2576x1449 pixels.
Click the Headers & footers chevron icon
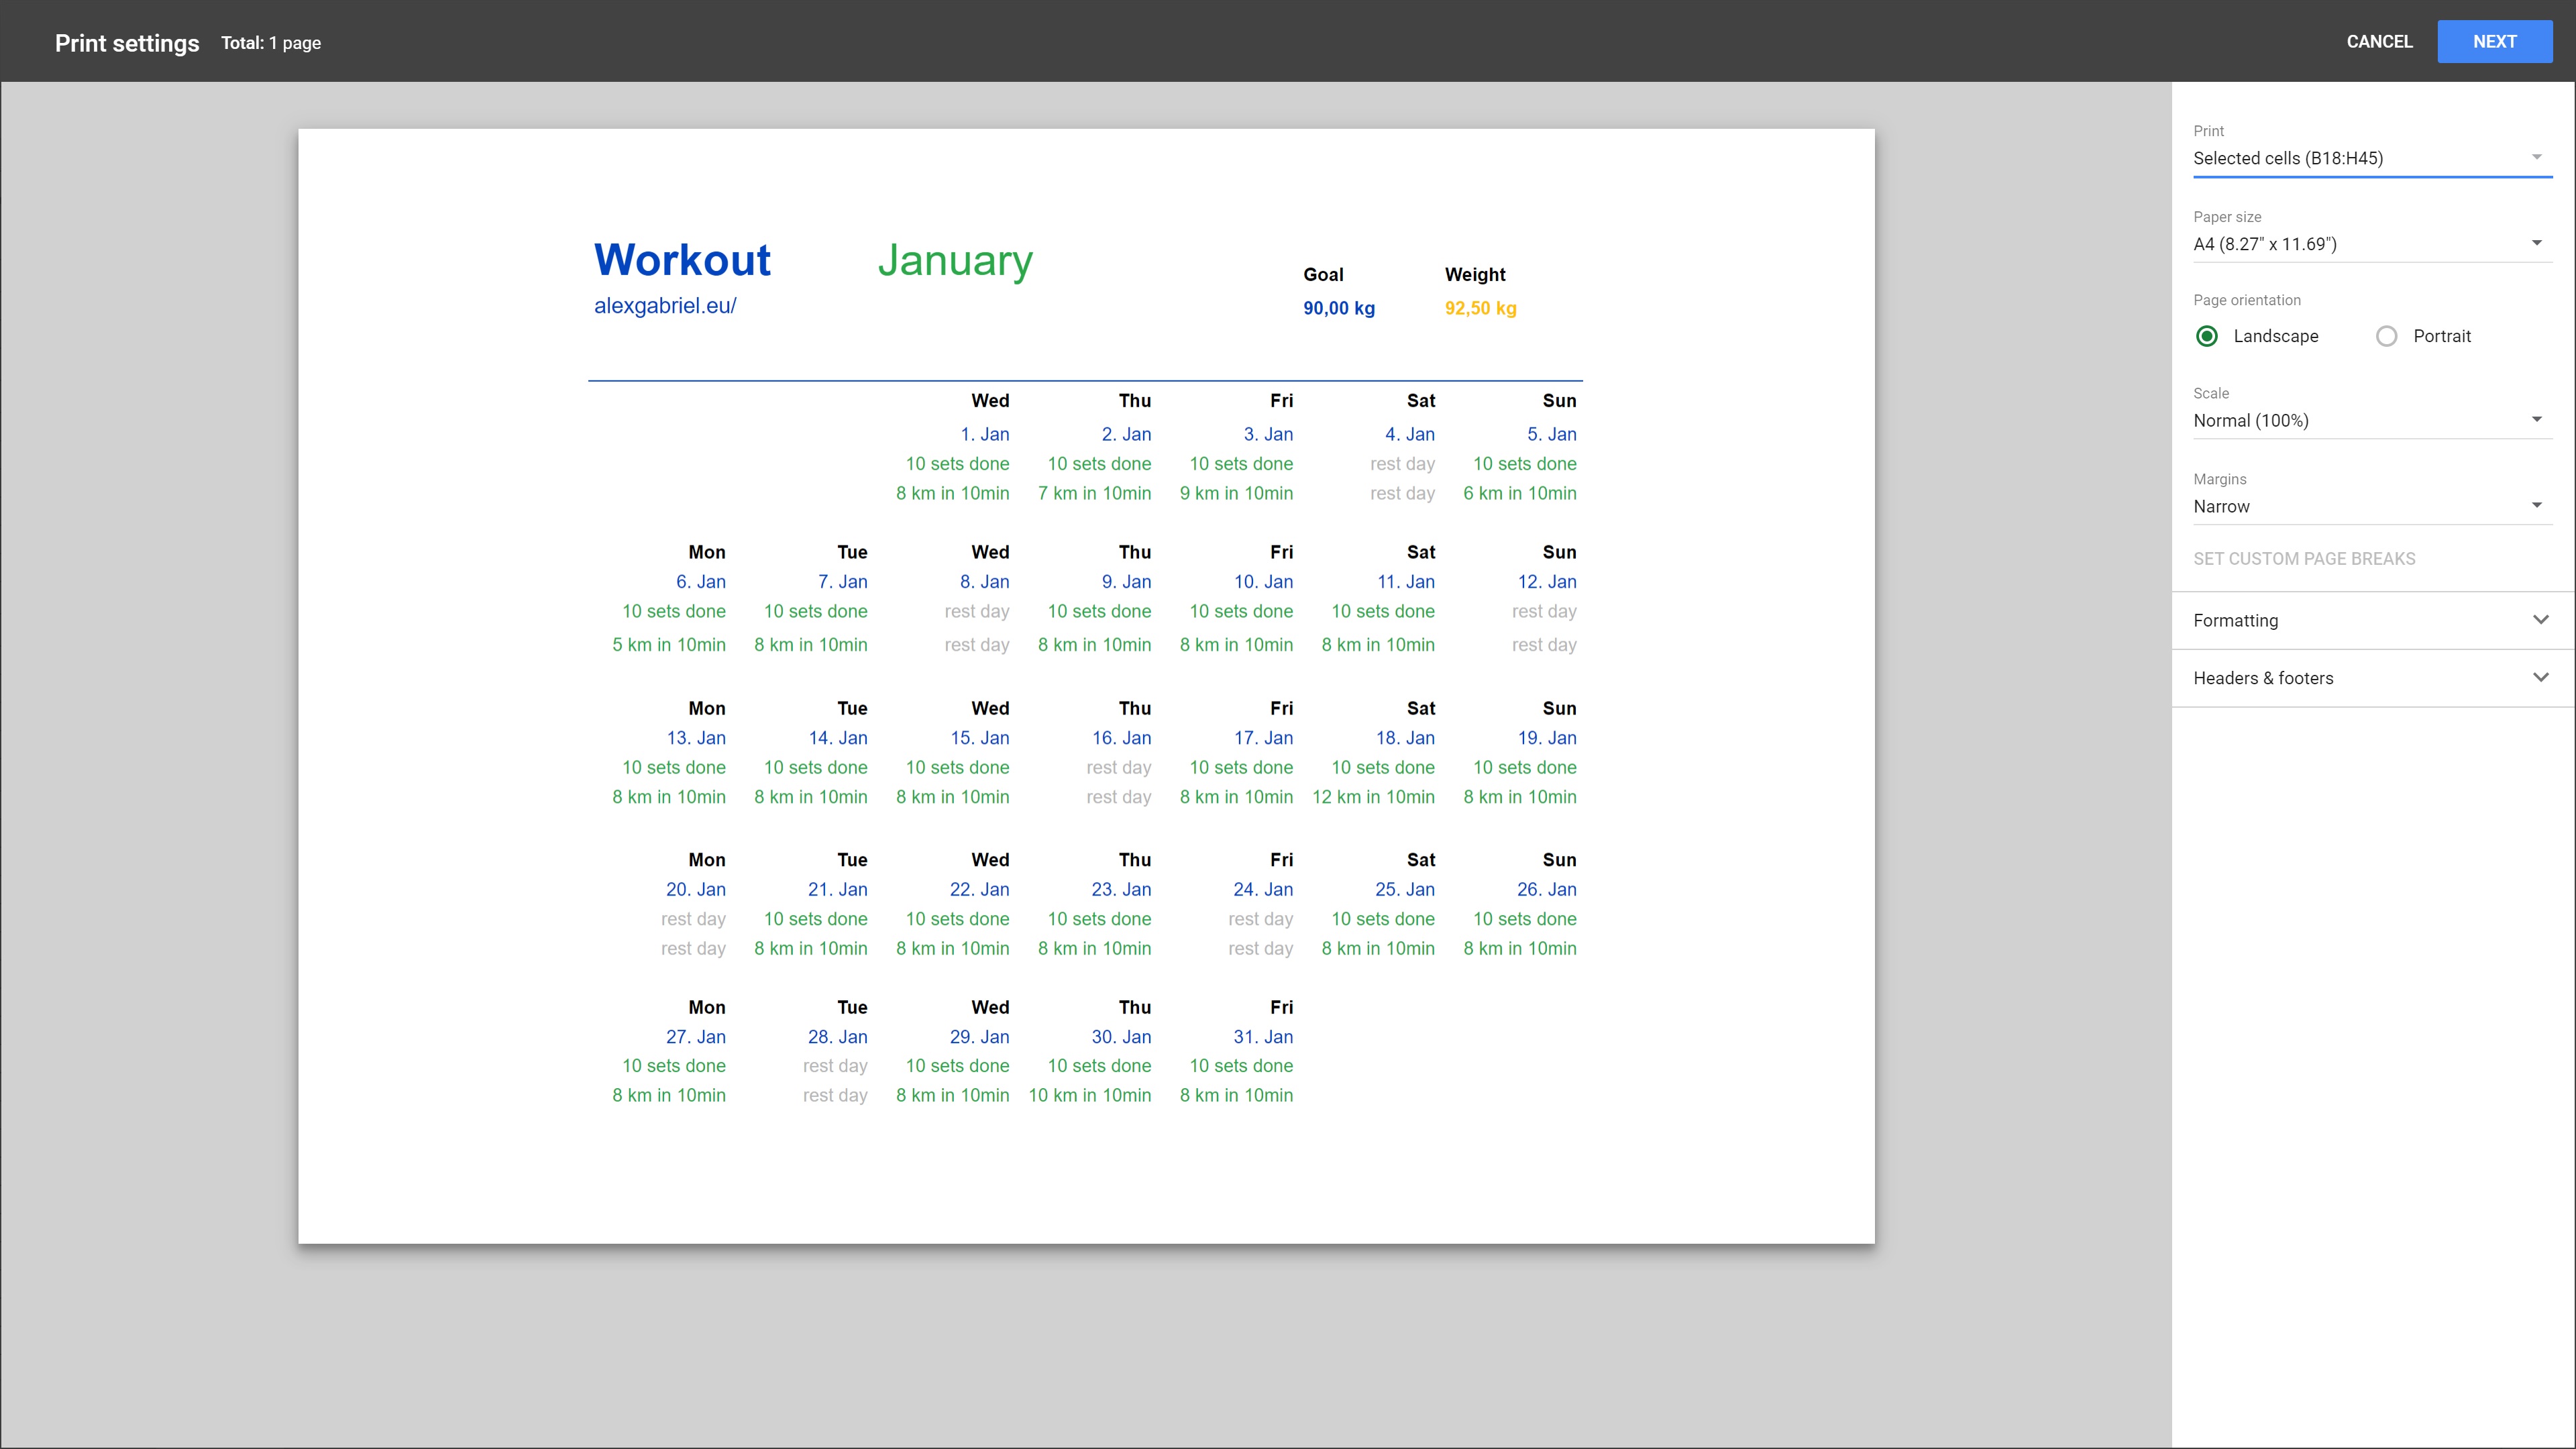[x=2540, y=678]
